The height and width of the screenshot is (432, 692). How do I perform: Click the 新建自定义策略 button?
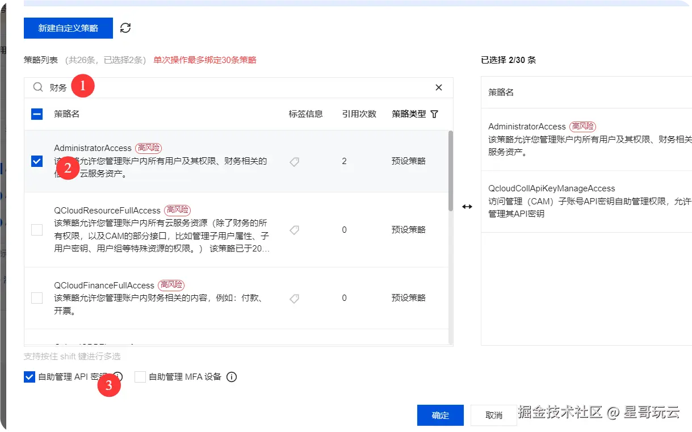point(68,28)
